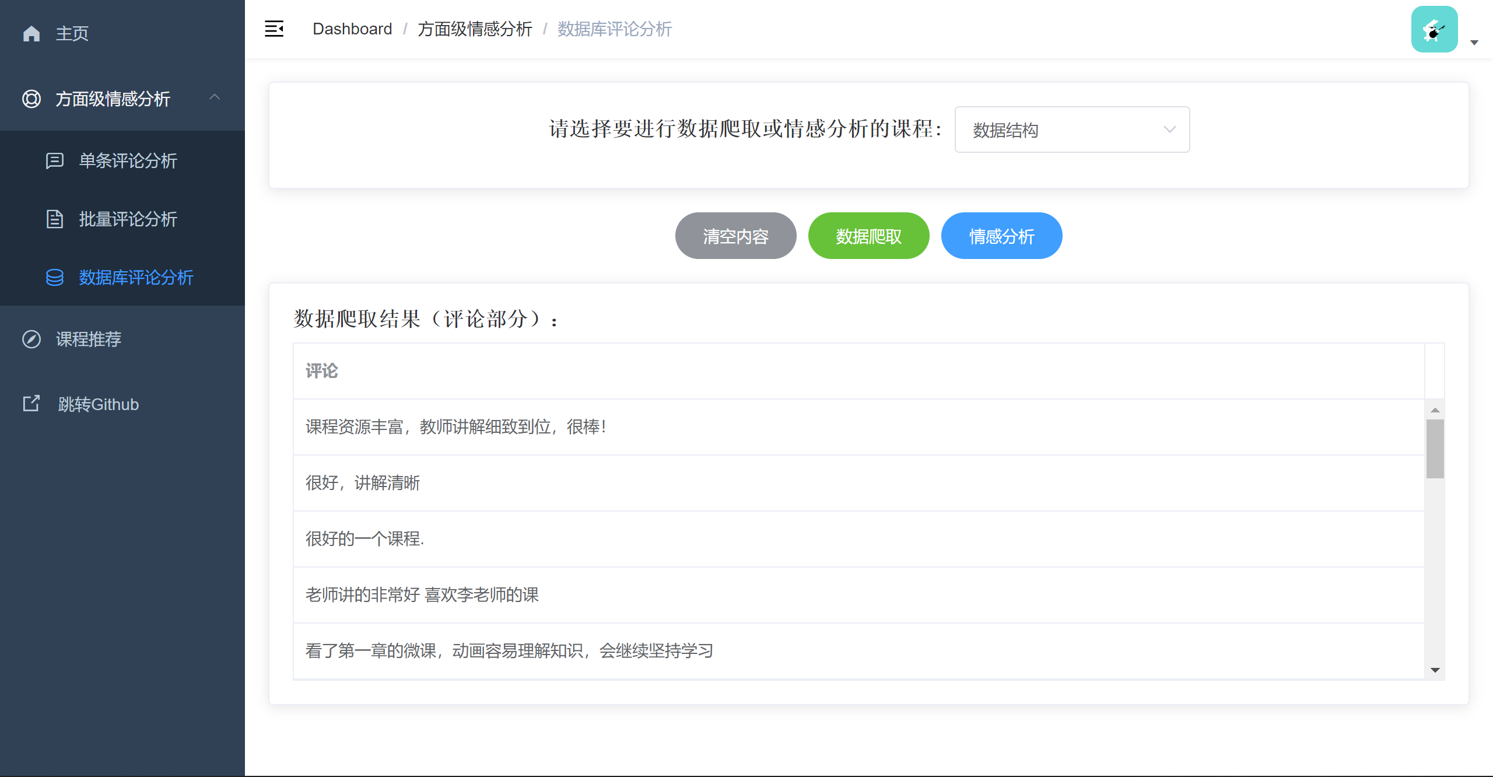
Task: Click the home icon beside 主页
Action: 31,33
